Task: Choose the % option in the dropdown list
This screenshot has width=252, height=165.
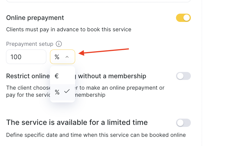Action: point(57,92)
